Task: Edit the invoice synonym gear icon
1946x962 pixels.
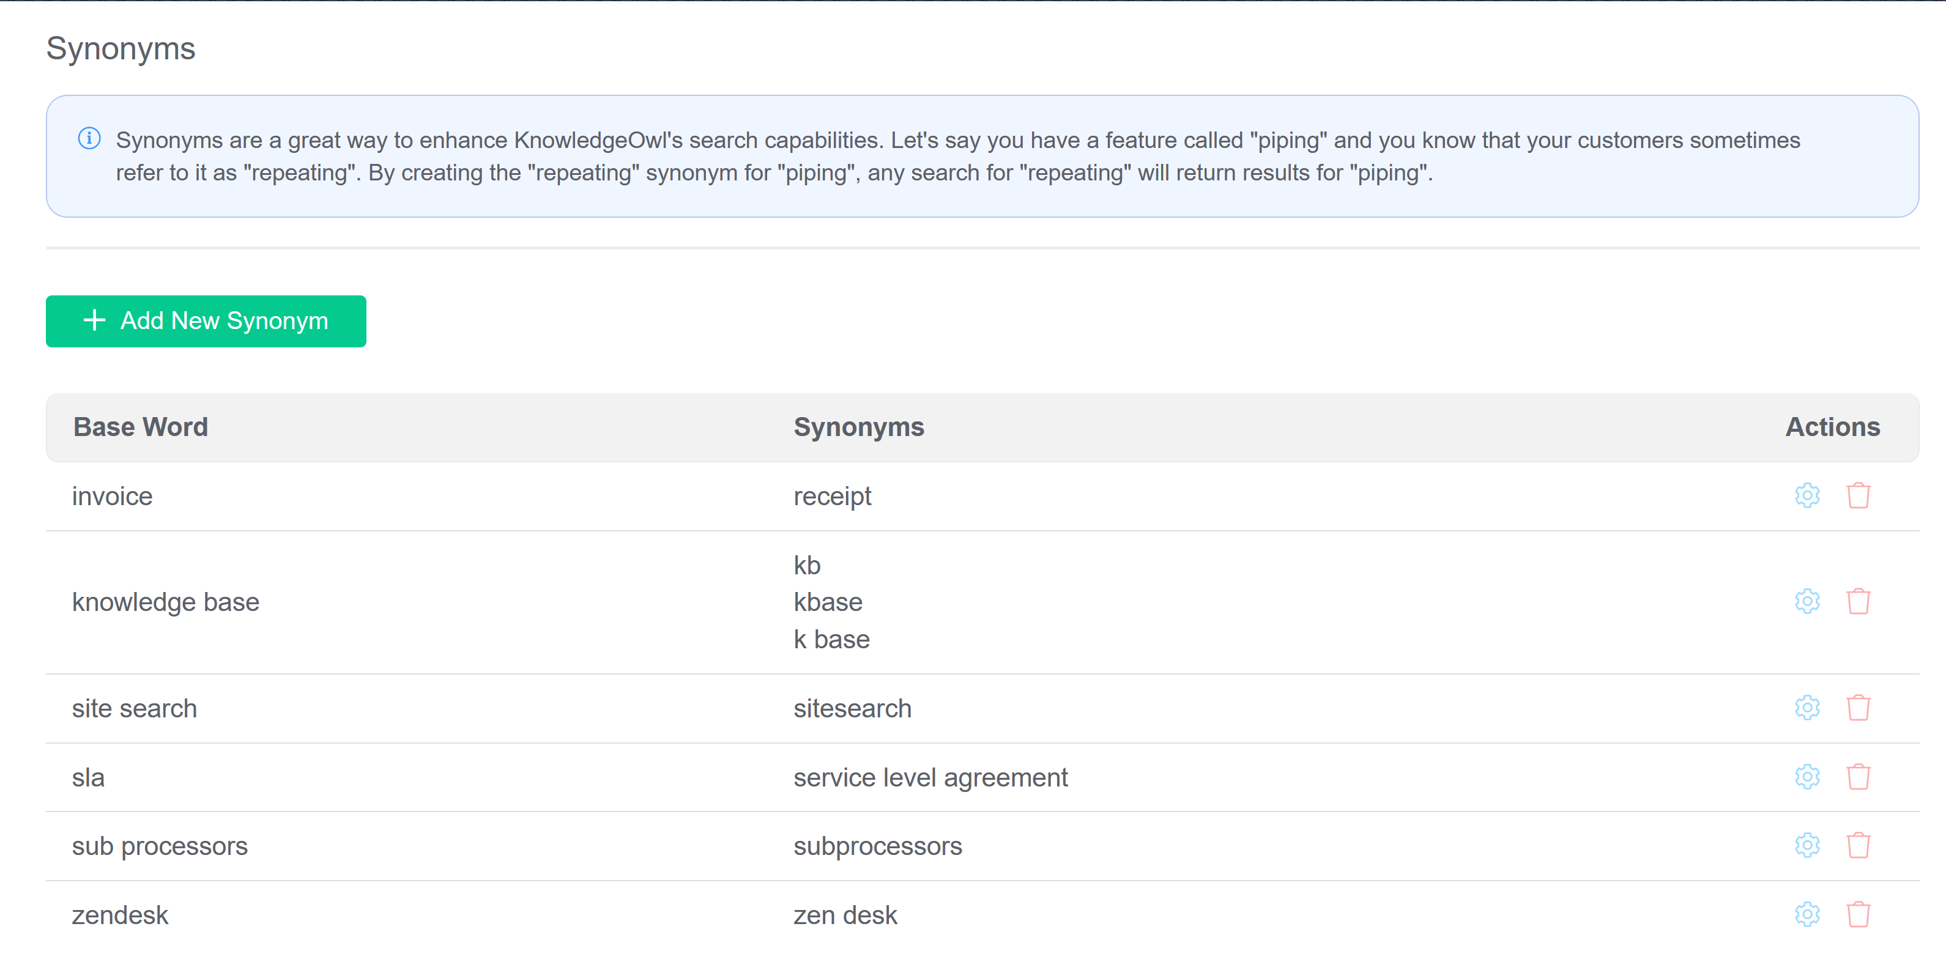Action: coord(1807,496)
